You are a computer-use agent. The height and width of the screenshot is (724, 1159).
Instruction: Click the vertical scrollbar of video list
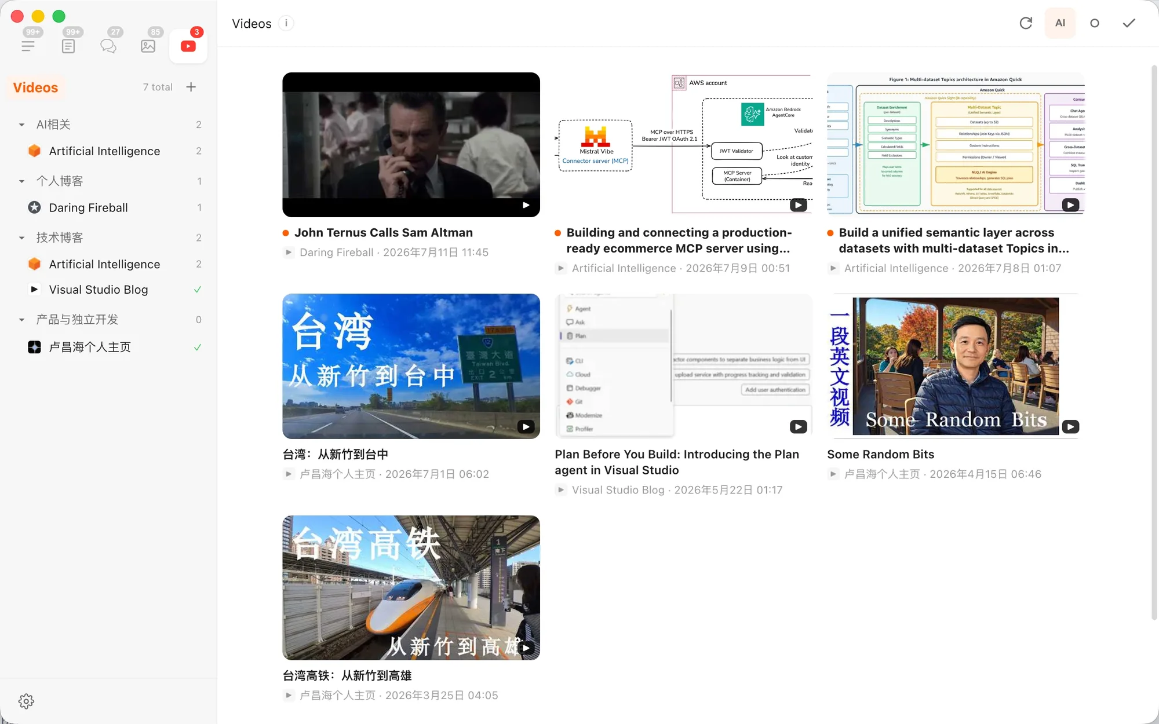[x=1154, y=342]
